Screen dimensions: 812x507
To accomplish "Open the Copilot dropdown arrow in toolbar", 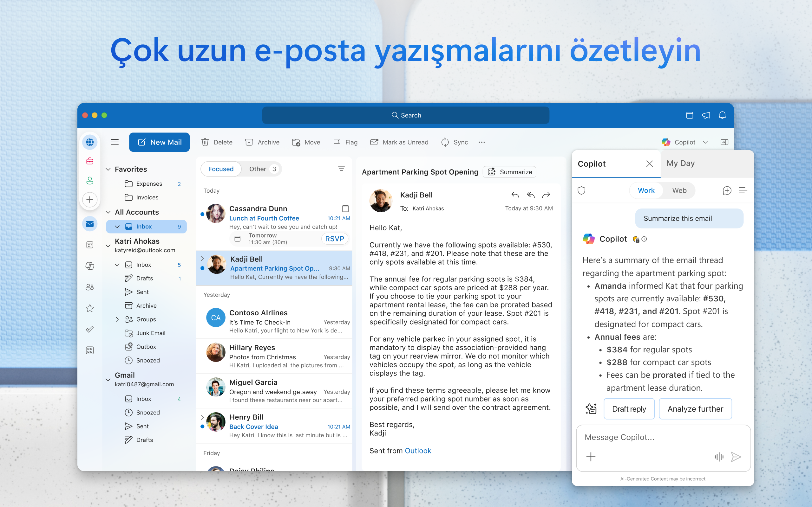I will (x=705, y=142).
